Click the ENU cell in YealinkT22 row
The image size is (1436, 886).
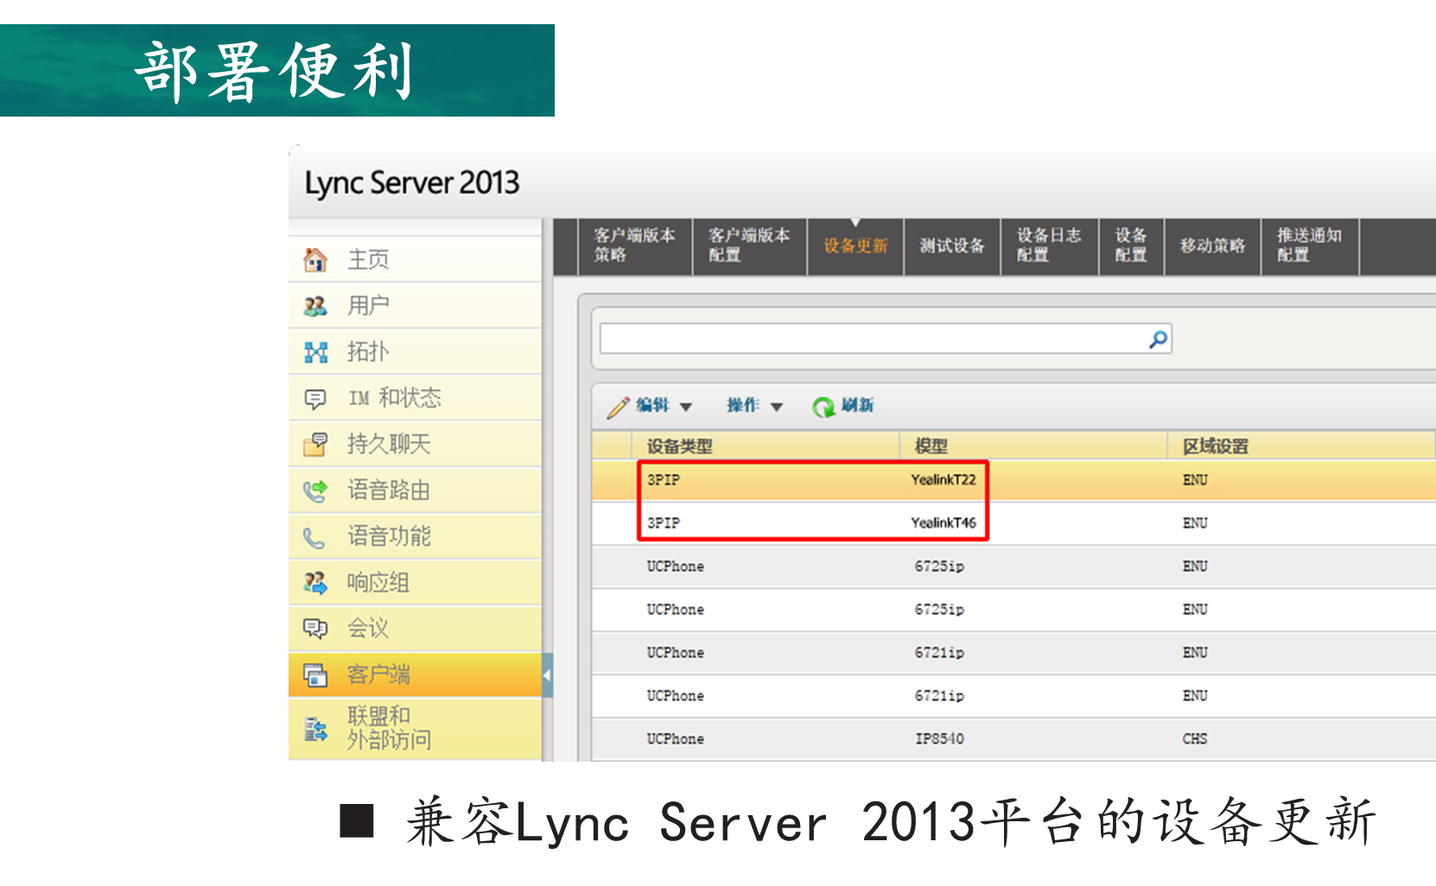point(1195,480)
